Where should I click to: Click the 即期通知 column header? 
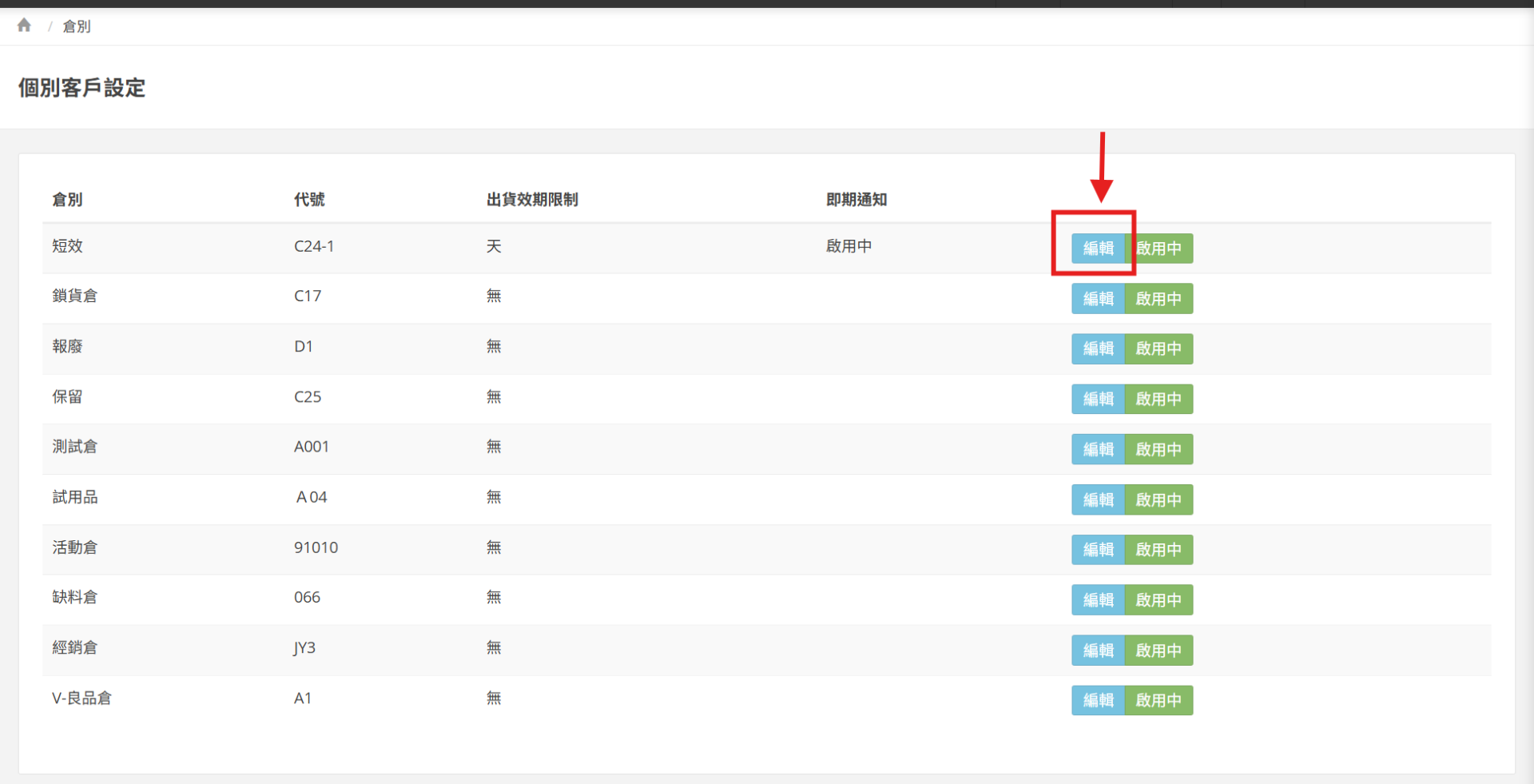(856, 200)
